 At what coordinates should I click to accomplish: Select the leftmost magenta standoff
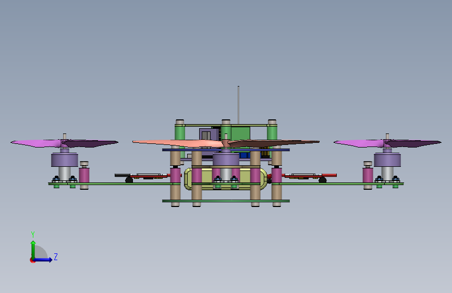coord(84,175)
